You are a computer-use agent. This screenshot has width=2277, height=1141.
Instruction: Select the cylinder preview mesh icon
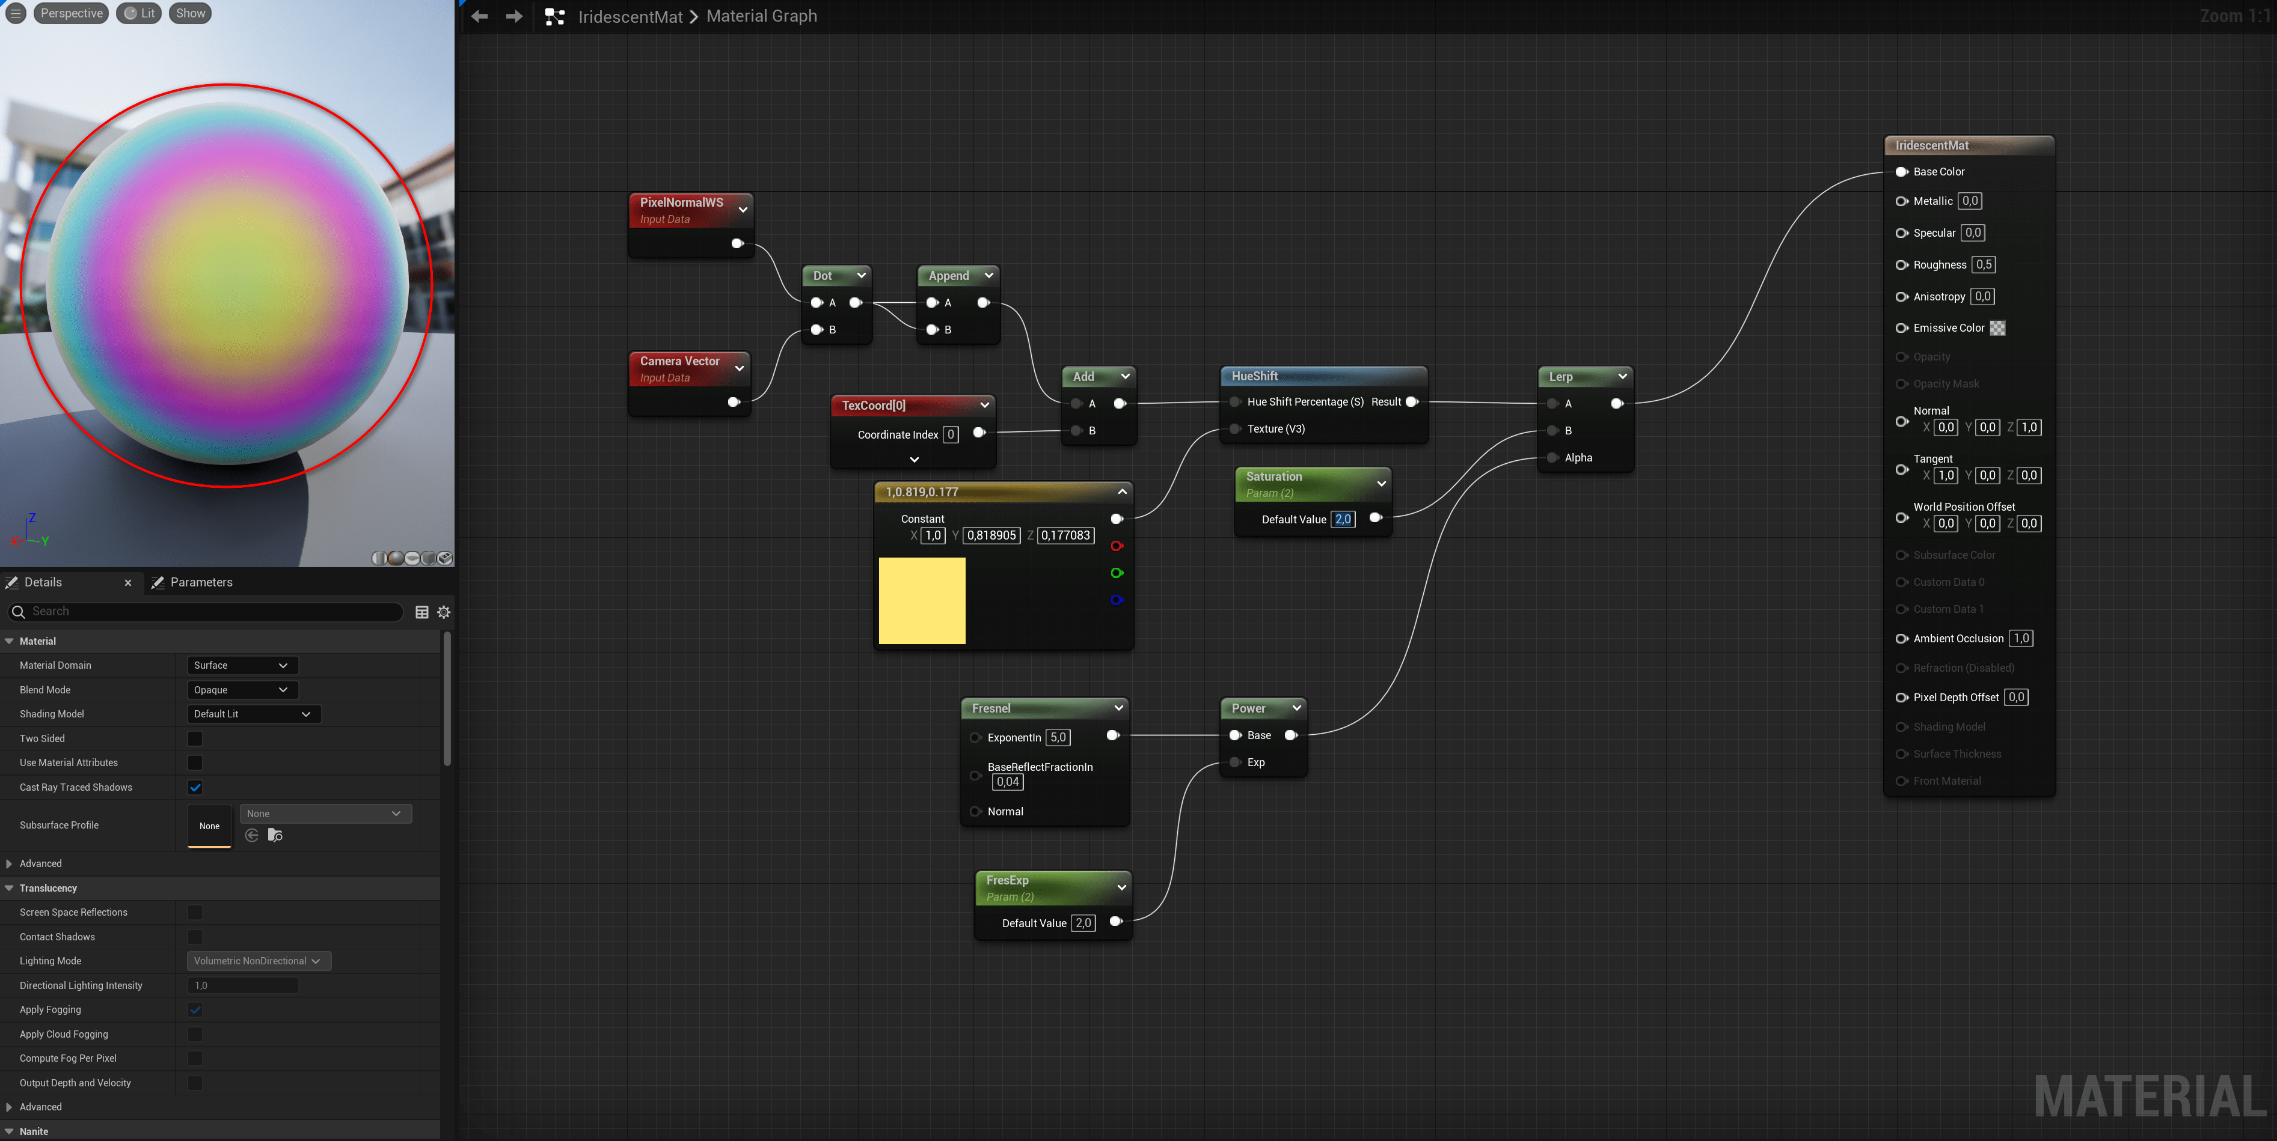[x=380, y=558]
